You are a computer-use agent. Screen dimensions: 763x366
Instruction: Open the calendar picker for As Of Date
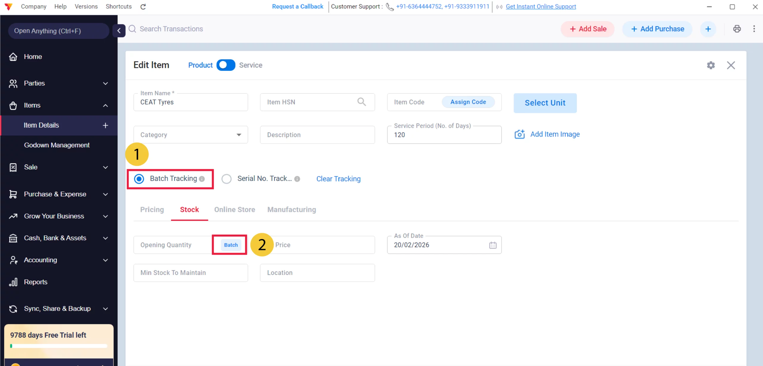coord(493,245)
